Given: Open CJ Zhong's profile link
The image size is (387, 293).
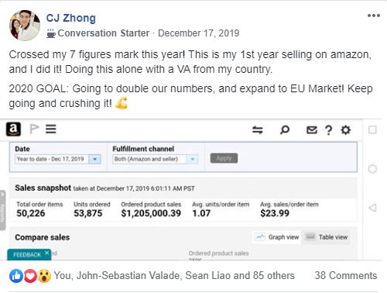Looking at the screenshot, I should 71,18.
